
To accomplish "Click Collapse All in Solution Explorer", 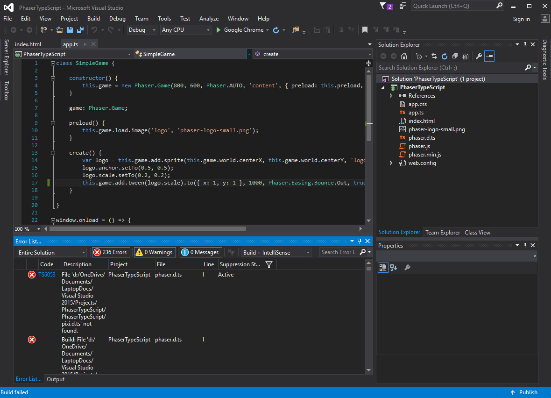I will [455, 56].
